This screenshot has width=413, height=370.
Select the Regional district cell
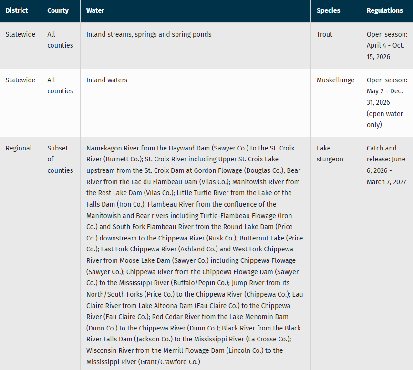[x=19, y=148]
